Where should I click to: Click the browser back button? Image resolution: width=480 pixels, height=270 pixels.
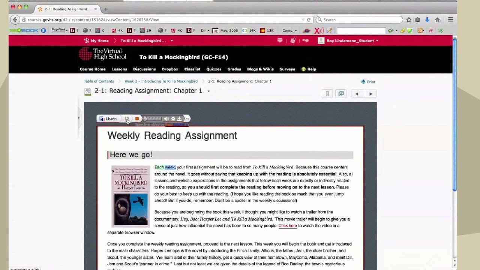click(15, 19)
